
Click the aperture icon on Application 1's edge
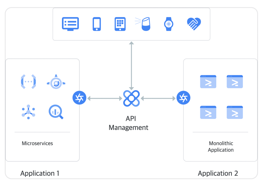coord(79,98)
